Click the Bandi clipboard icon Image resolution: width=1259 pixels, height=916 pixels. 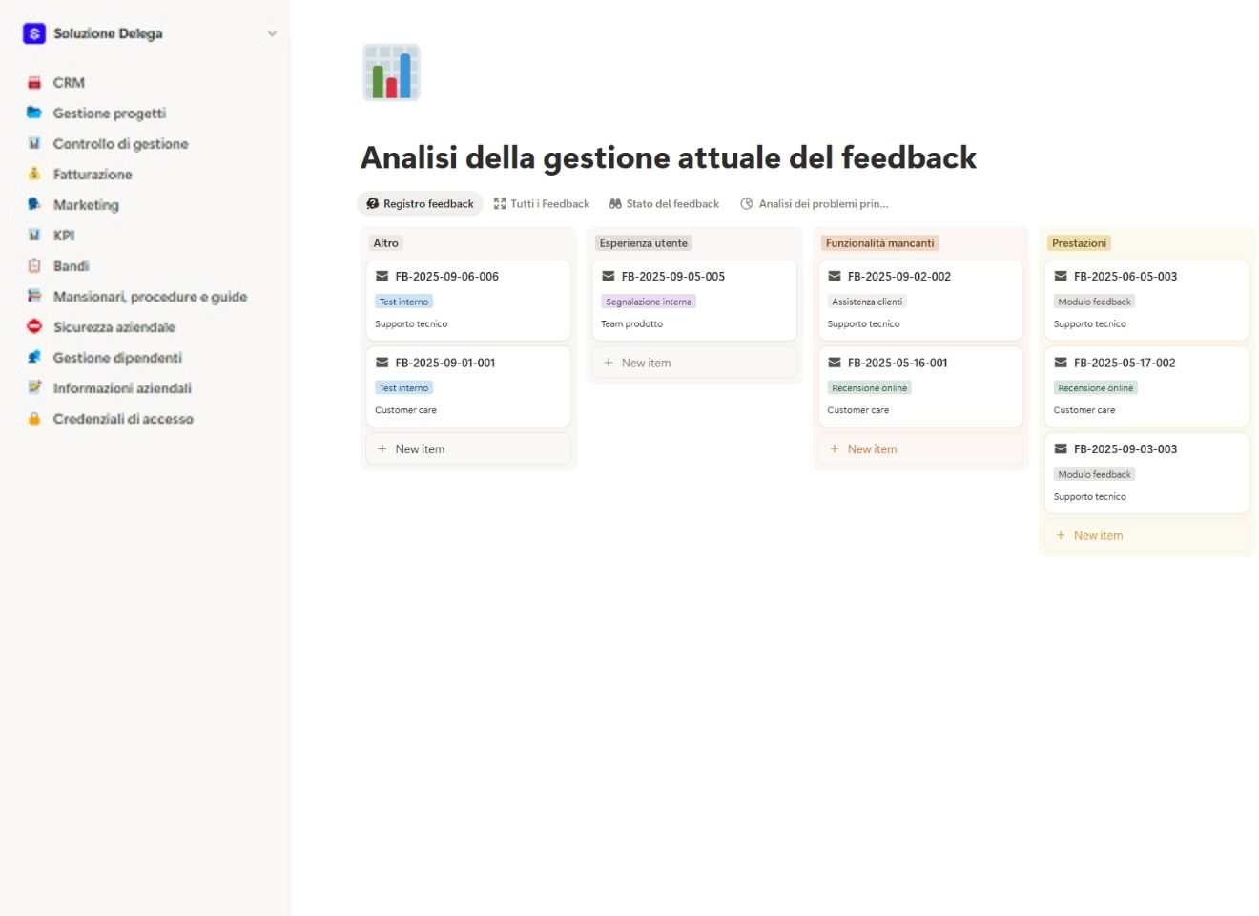(34, 265)
